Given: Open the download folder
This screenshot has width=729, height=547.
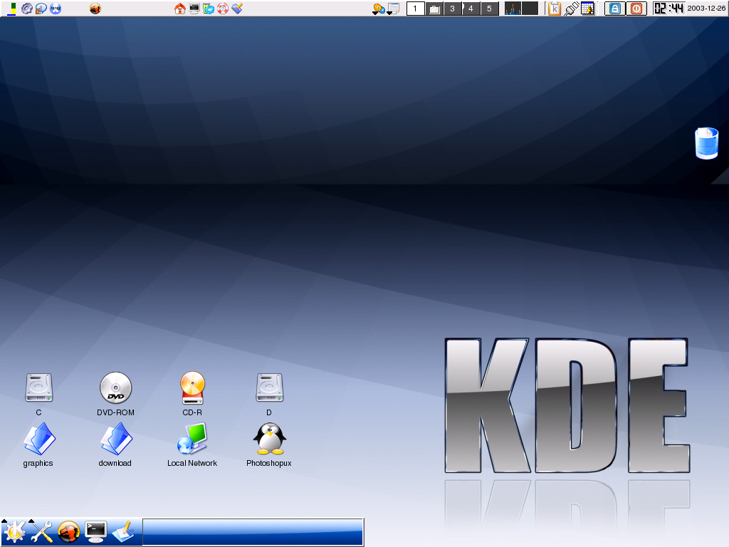Looking at the screenshot, I should (116, 439).
